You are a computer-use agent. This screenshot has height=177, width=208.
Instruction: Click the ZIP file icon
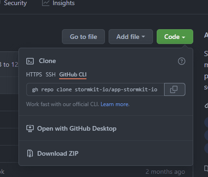(x=30, y=153)
